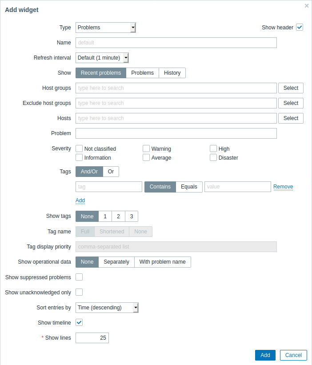
Task: Uncheck the Show timeline checkbox
Action: [x=79, y=322]
